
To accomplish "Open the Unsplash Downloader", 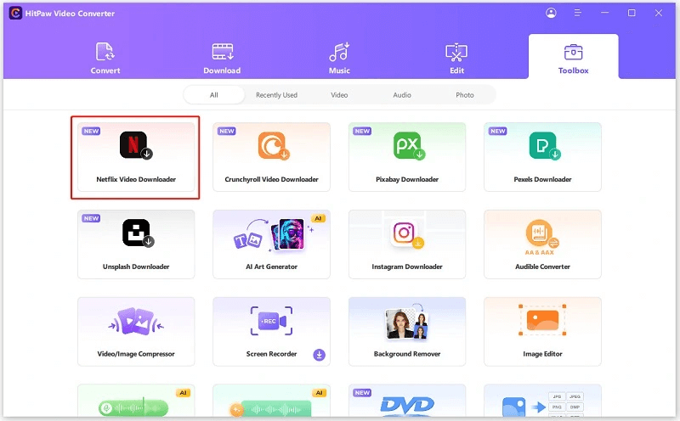I will click(135, 246).
